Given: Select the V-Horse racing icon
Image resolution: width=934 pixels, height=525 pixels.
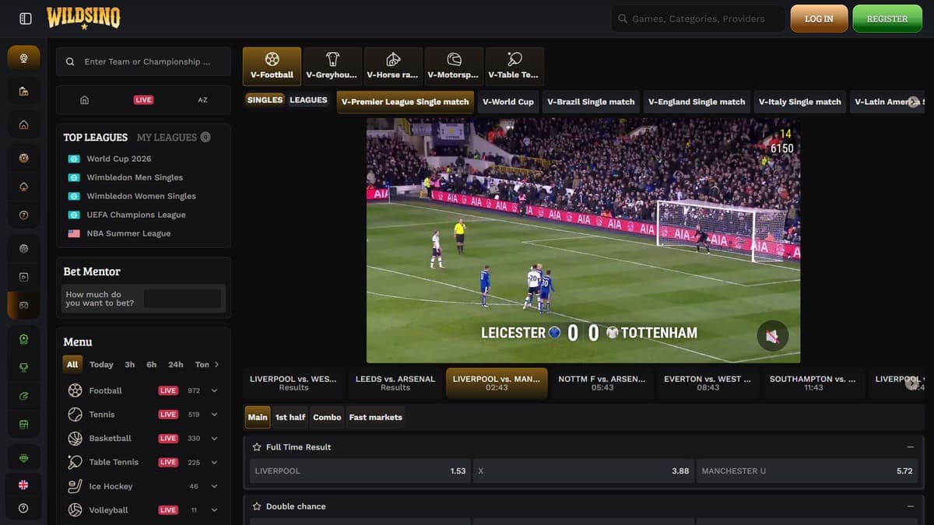Looking at the screenshot, I should pos(393,59).
